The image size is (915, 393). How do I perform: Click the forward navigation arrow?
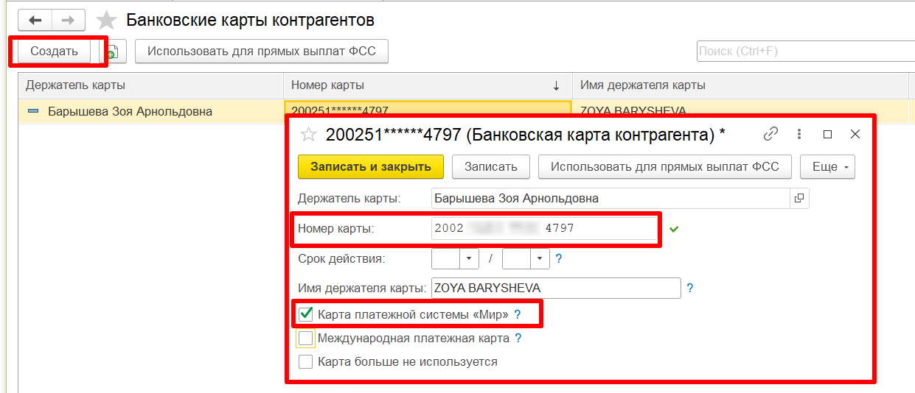pyautogui.click(x=68, y=20)
